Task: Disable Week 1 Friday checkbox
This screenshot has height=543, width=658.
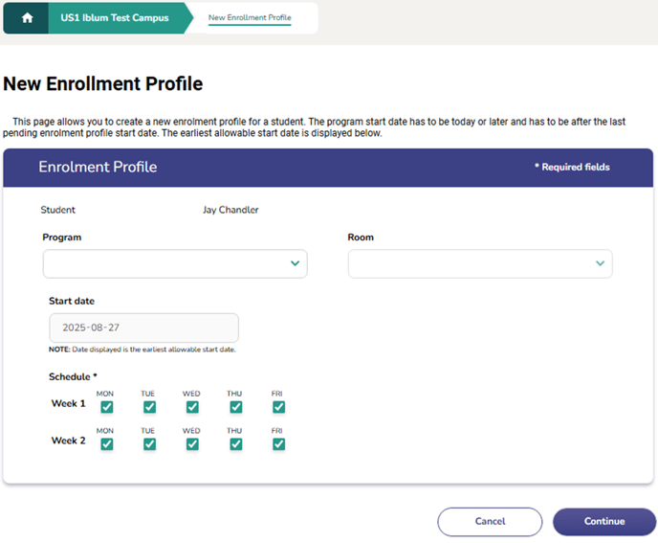Action: pyautogui.click(x=278, y=407)
